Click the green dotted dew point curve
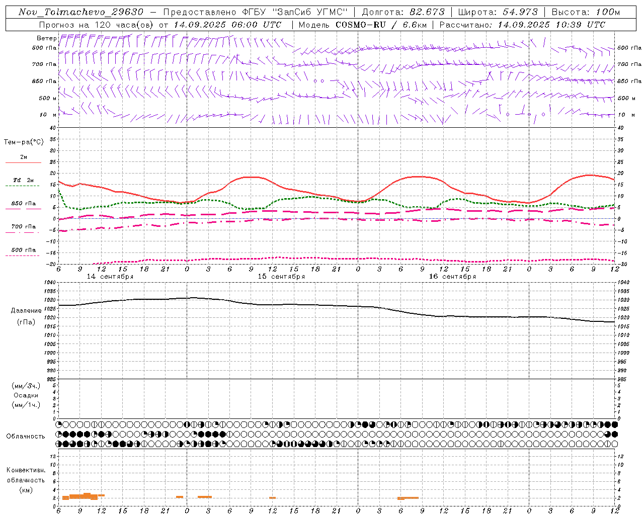Screen dimensions: 644x515 pyautogui.click(x=312, y=197)
